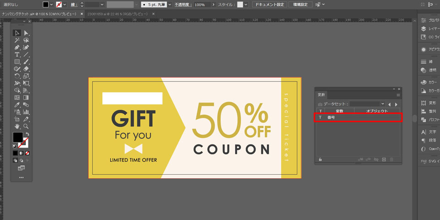Set color to None in the toolbox
Image resolution: width=440 pixels, height=220 pixels.
(x=27, y=153)
